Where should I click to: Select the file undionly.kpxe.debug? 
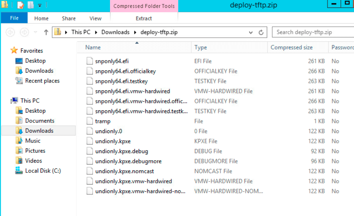click(121, 151)
